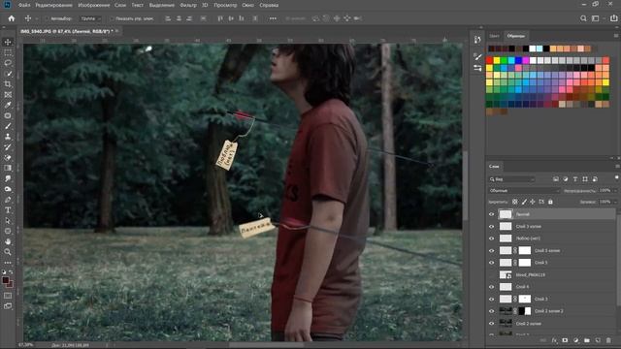Open the share icon at top right
Viewport: 621px width, 349px height.
(613, 18)
